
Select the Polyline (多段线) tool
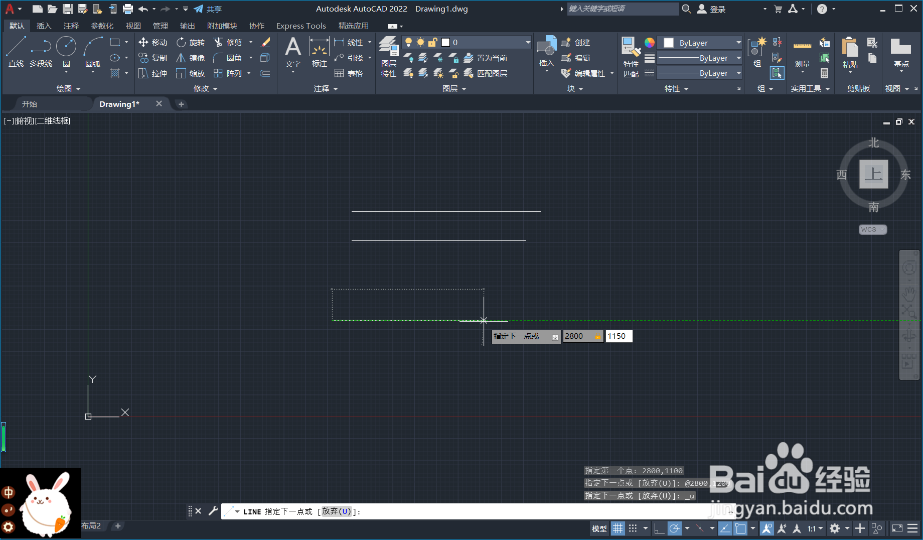tap(41, 52)
